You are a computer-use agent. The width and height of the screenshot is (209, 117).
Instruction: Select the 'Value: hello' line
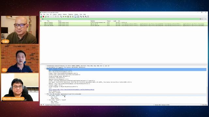pyautogui.click(x=55, y=98)
